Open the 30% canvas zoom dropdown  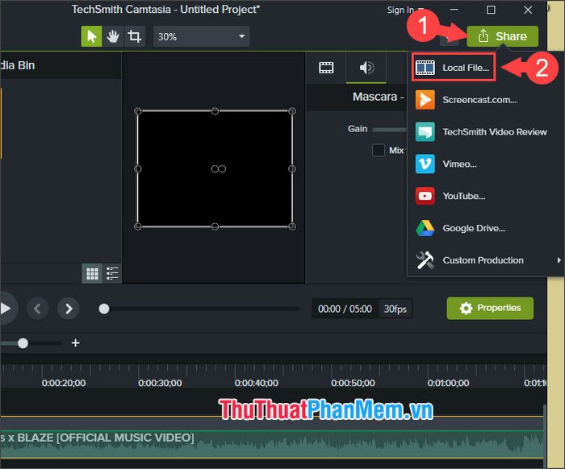202,36
